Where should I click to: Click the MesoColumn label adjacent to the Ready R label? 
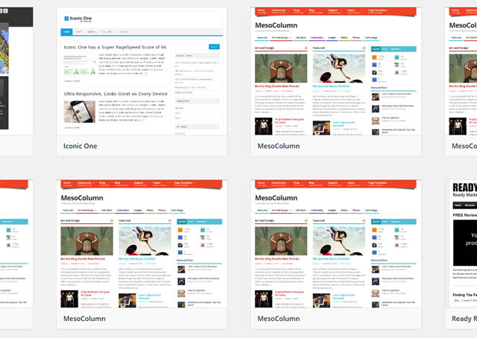click(278, 319)
